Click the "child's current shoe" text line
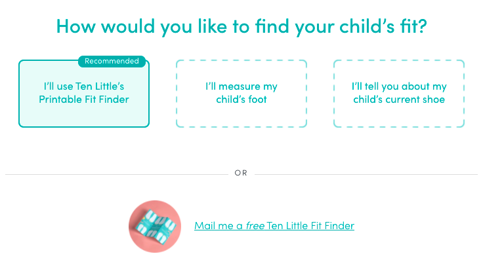Screen dimensions: 483x256 399,100
